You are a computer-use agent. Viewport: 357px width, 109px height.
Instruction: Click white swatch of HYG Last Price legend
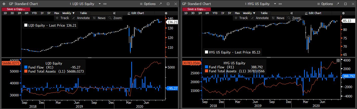[206, 52]
